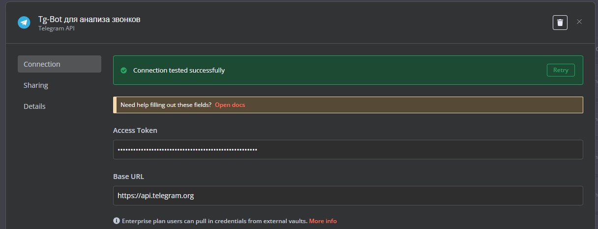Close the credential dialog with X

579,22
